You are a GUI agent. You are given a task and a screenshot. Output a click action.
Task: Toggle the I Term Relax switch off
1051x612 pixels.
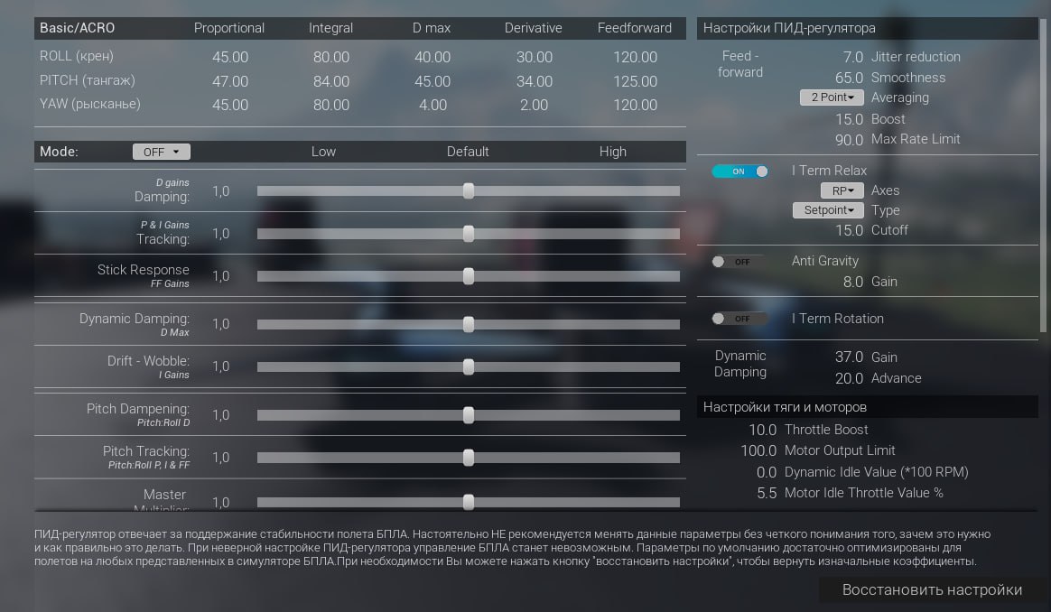point(739,172)
